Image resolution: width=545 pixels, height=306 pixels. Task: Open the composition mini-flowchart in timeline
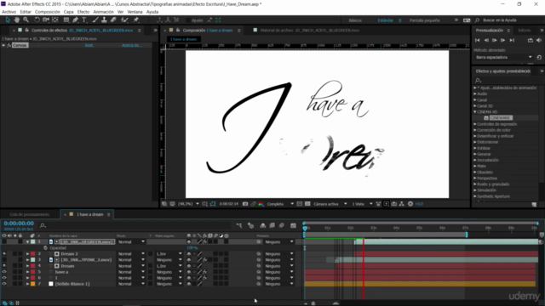239,225
